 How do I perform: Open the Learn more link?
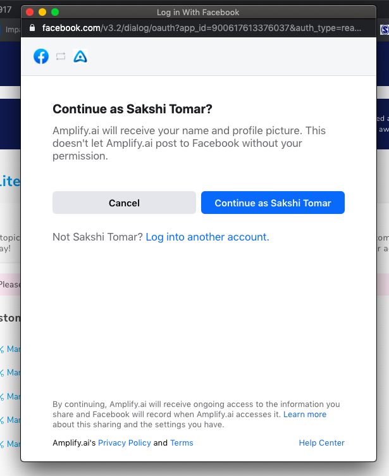point(305,415)
